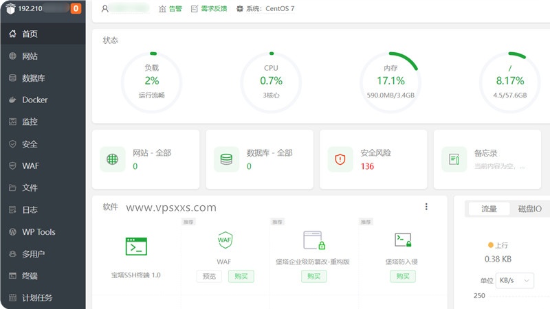Switch to the 流量 tab

tap(489, 209)
